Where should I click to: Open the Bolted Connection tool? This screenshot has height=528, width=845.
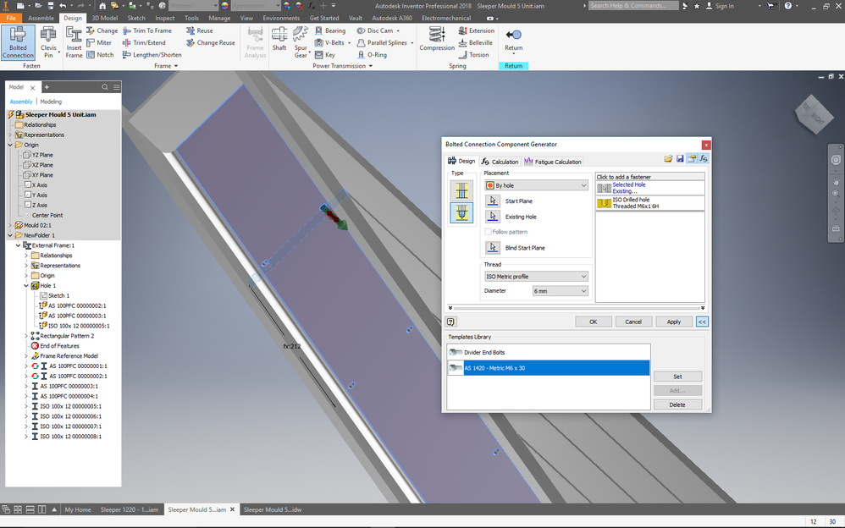tap(18, 42)
